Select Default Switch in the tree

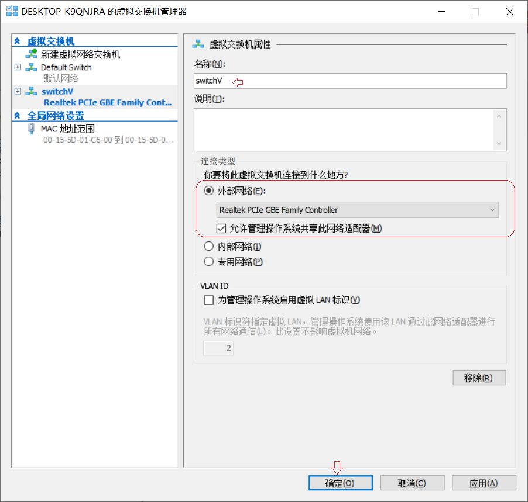coord(66,67)
